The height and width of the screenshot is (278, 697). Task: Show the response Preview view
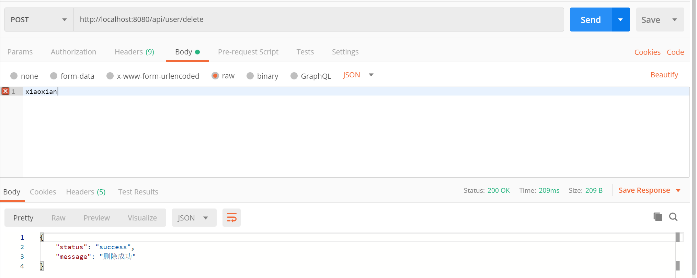point(96,218)
